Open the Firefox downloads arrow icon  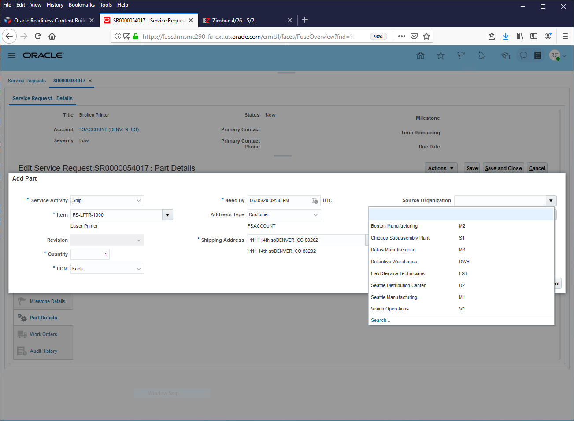(506, 36)
